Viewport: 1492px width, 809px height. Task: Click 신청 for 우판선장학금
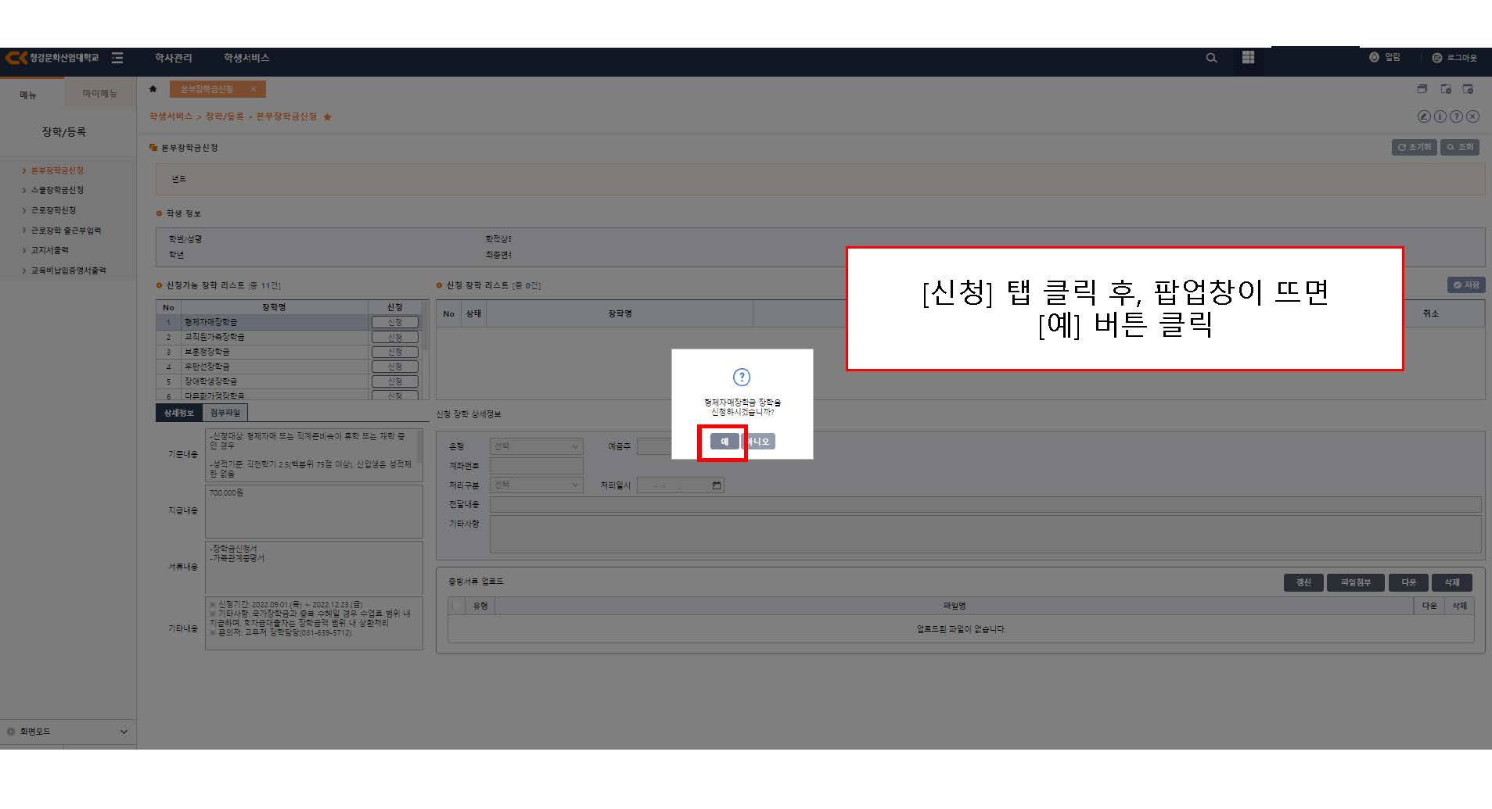[395, 367]
